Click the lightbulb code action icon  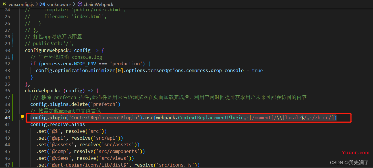(x=22, y=117)
